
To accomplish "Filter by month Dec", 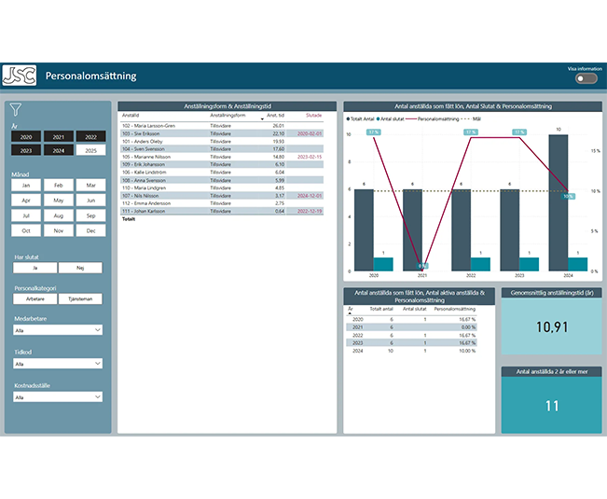I will coord(91,230).
